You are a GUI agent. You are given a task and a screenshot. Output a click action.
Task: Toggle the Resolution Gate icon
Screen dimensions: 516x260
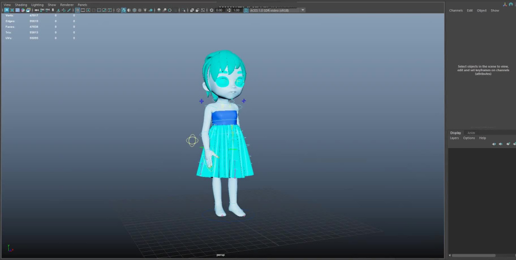point(88,10)
